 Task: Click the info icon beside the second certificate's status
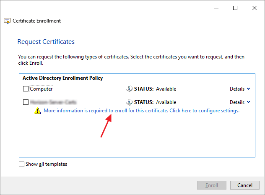click(x=129, y=102)
